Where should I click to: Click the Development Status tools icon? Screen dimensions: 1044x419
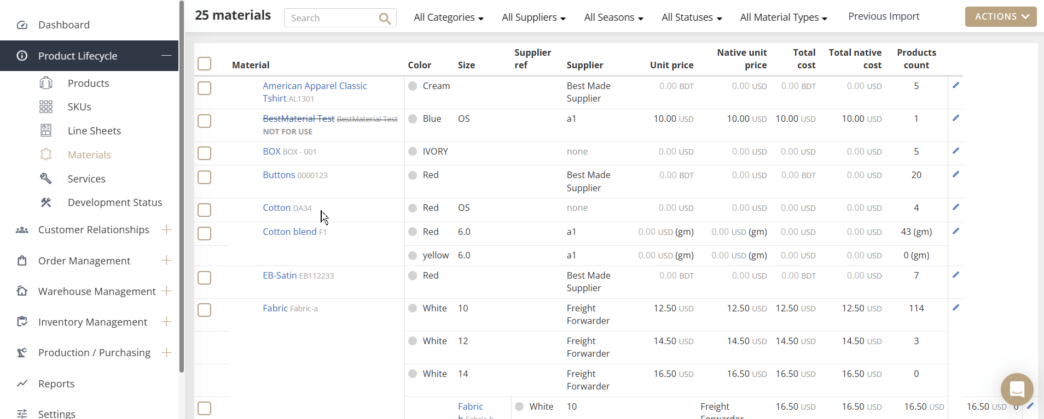pyautogui.click(x=46, y=202)
